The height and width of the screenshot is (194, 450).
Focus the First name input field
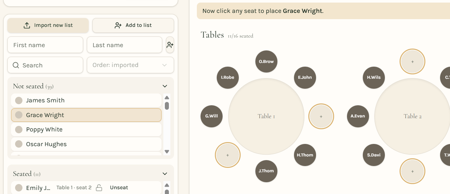pos(45,45)
